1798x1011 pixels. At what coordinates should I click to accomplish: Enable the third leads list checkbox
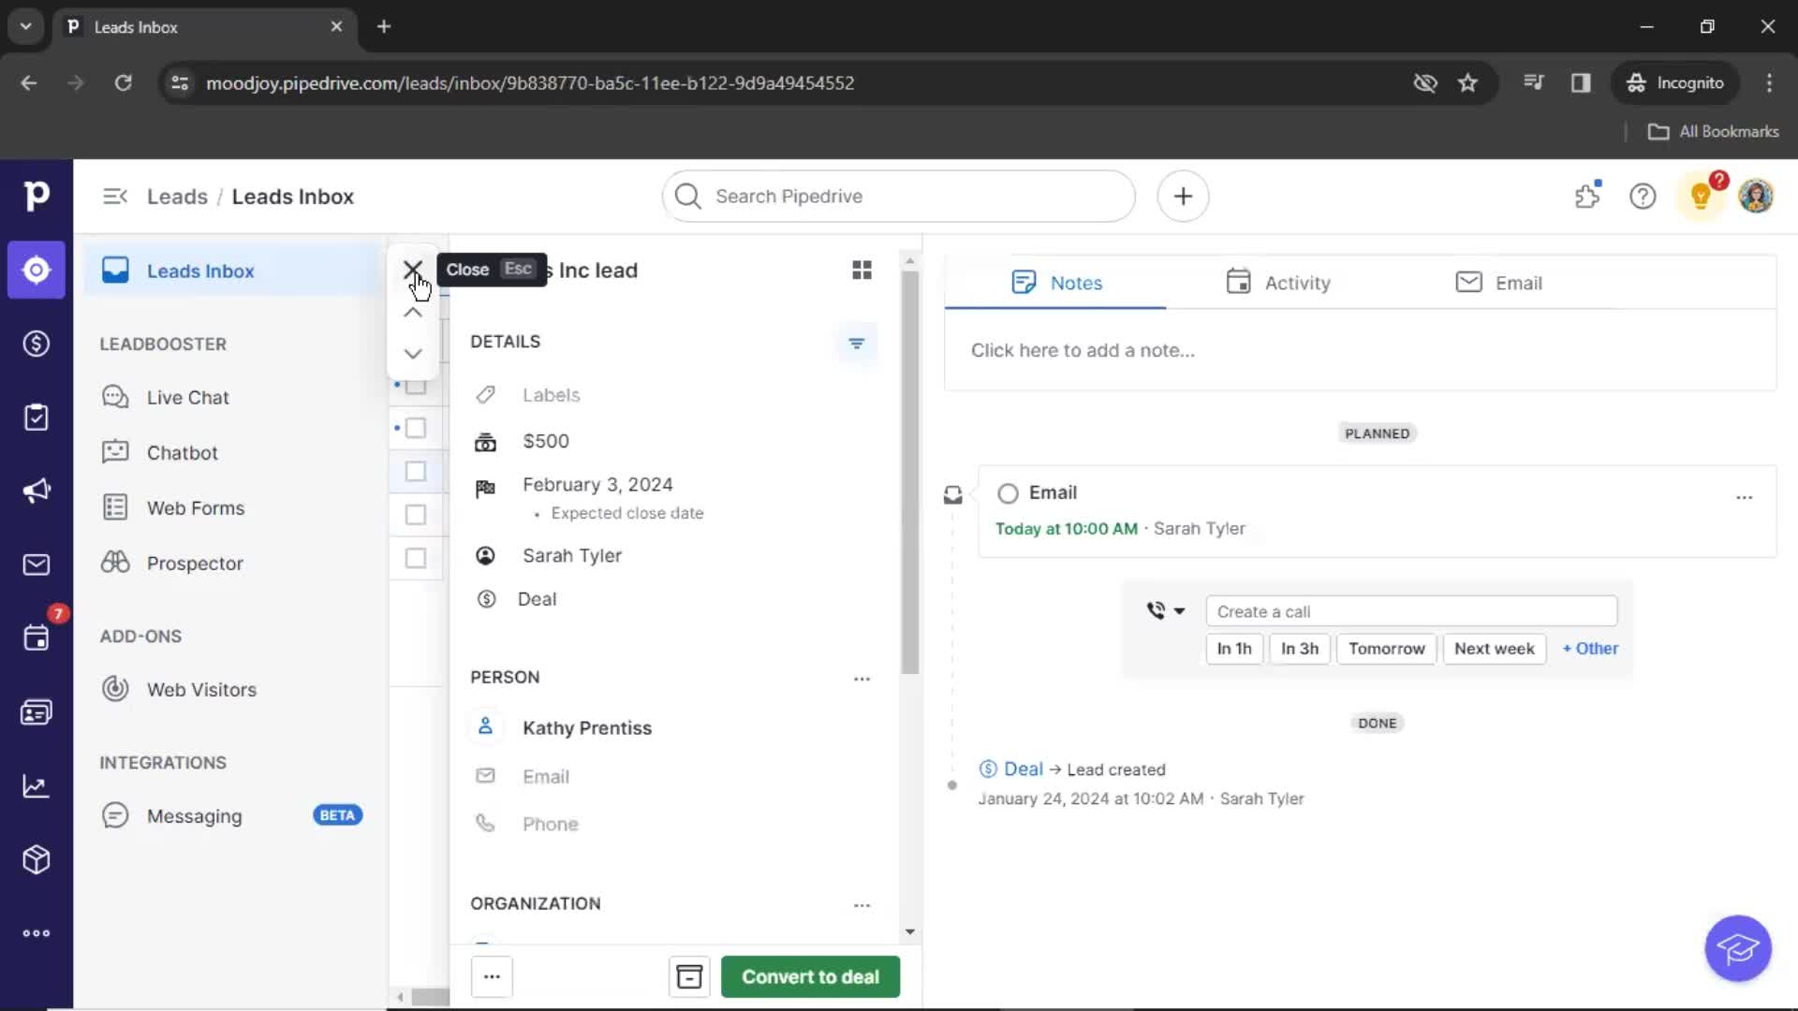[x=416, y=470]
